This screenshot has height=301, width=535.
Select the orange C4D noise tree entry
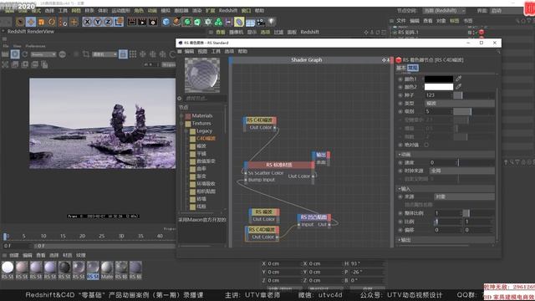click(x=206, y=139)
